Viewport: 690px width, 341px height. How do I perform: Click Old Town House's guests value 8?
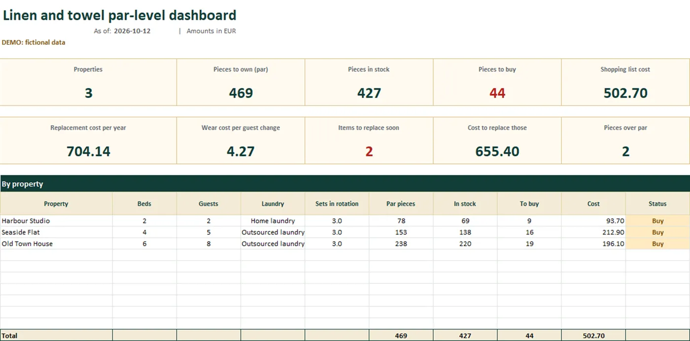[x=208, y=243]
